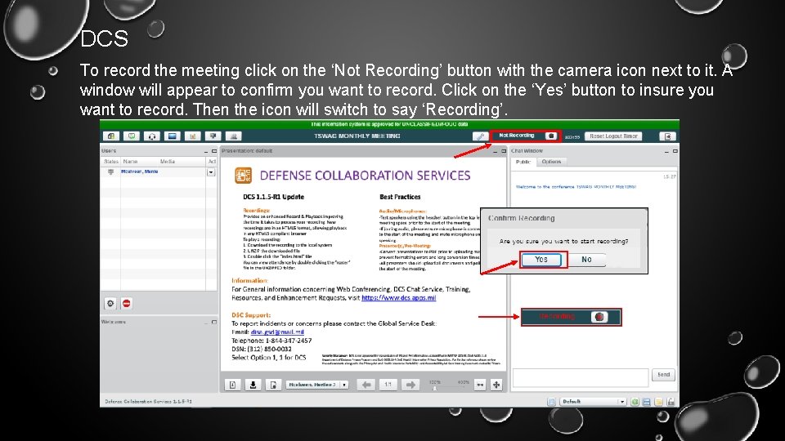
Task: Go to the next slide with the right arrow
Action: (410, 385)
